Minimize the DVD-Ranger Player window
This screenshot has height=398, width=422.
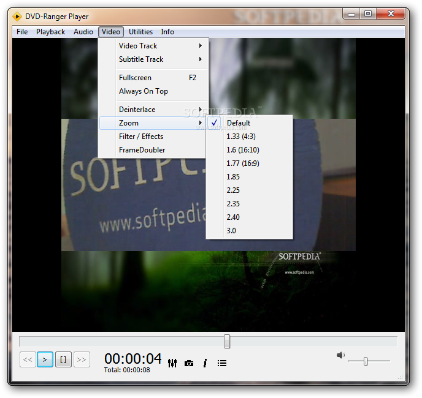[351, 14]
